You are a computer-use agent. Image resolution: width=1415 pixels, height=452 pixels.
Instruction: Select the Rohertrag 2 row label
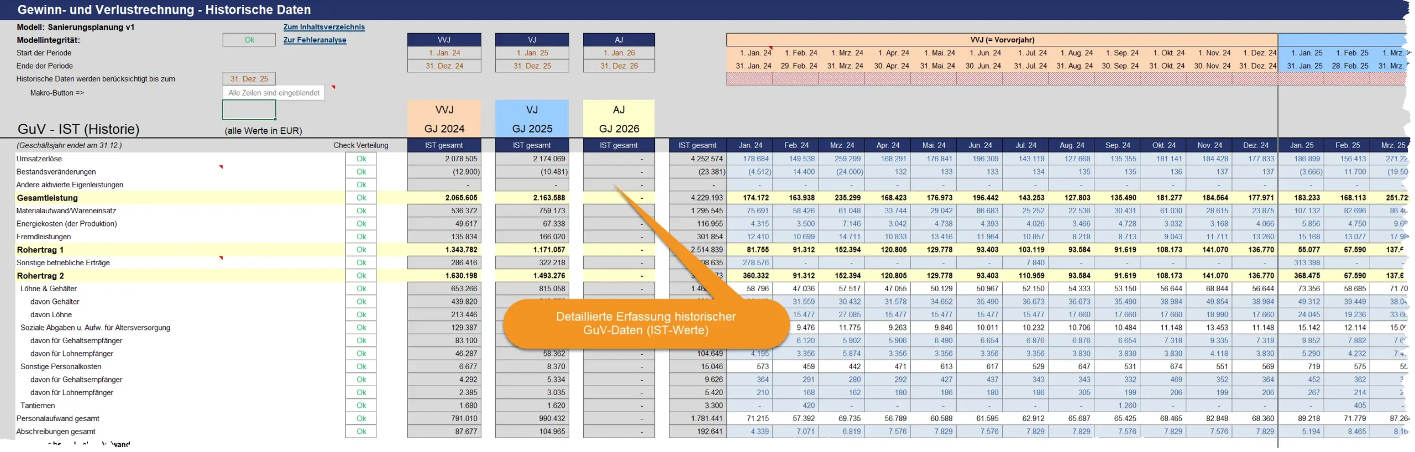(41, 276)
